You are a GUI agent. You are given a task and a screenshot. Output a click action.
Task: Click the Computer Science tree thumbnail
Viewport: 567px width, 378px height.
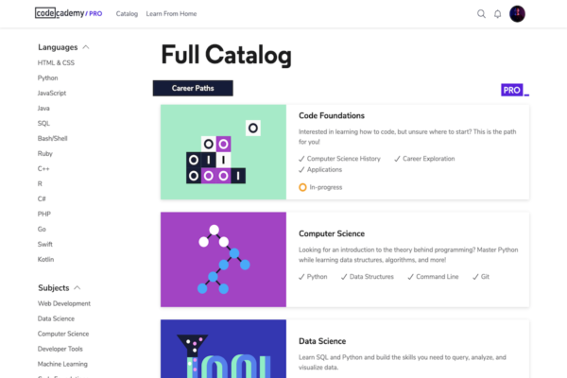(223, 259)
